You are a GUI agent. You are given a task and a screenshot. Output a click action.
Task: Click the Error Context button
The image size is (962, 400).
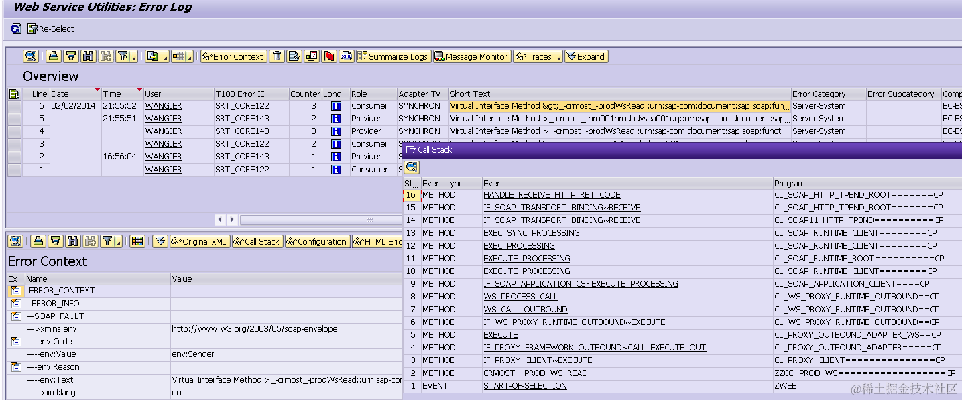(233, 56)
